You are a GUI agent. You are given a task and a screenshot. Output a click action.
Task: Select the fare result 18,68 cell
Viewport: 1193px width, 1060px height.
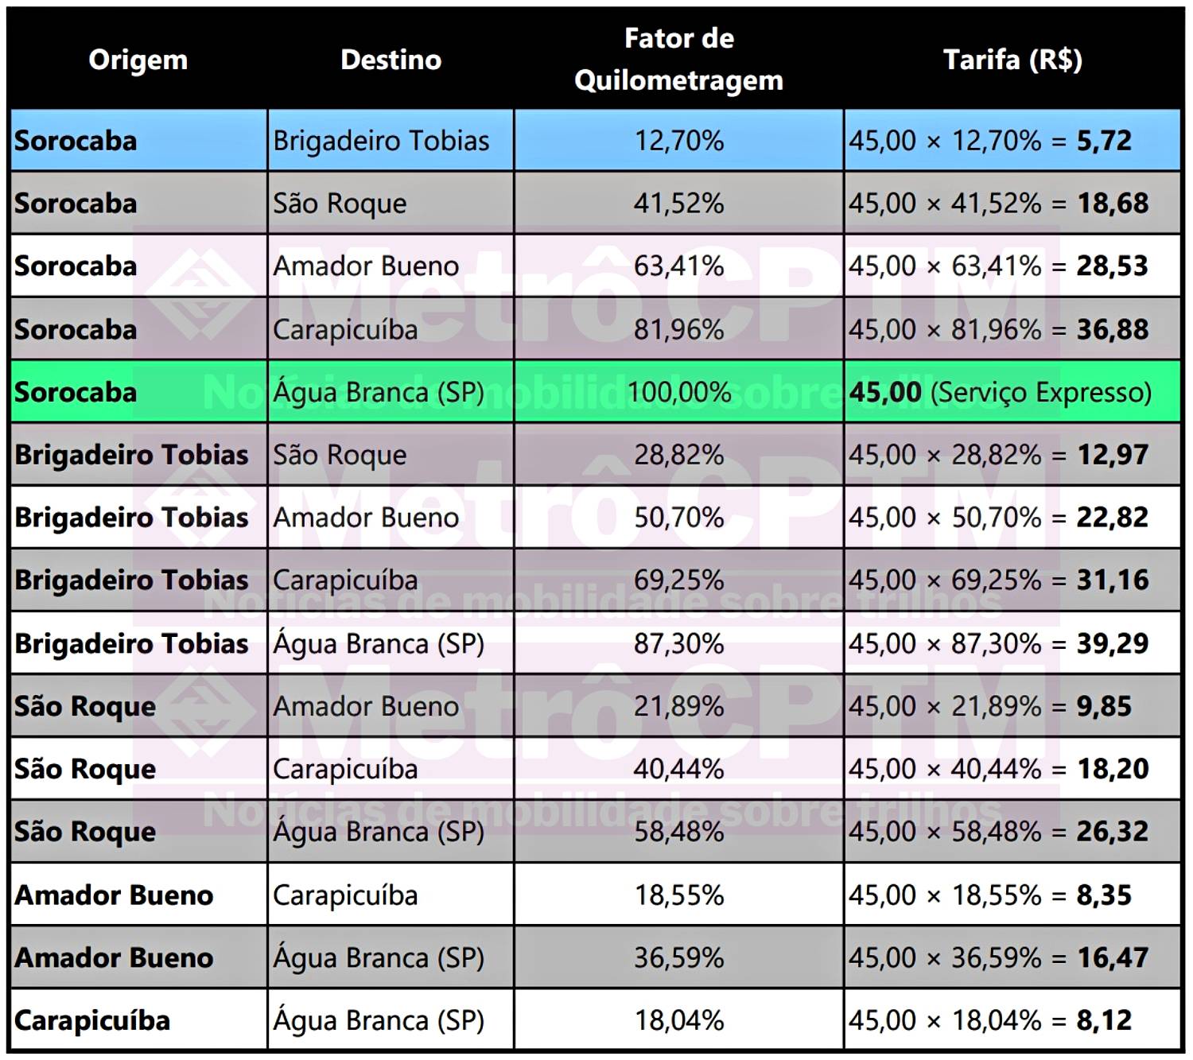point(1012,204)
